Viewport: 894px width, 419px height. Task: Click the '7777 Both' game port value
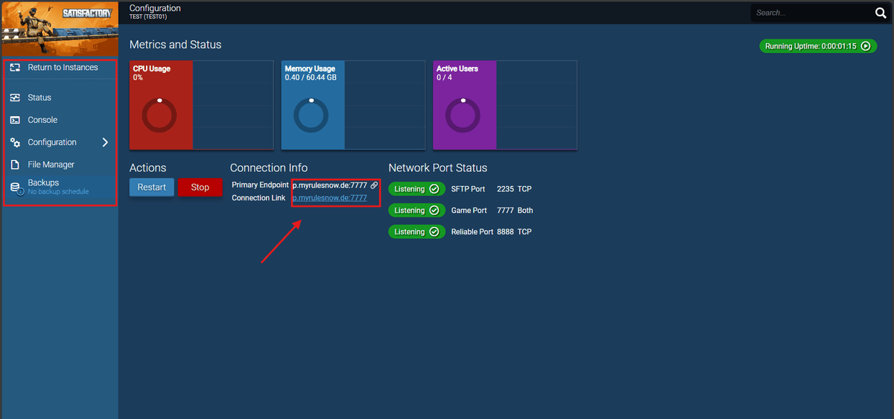click(515, 211)
